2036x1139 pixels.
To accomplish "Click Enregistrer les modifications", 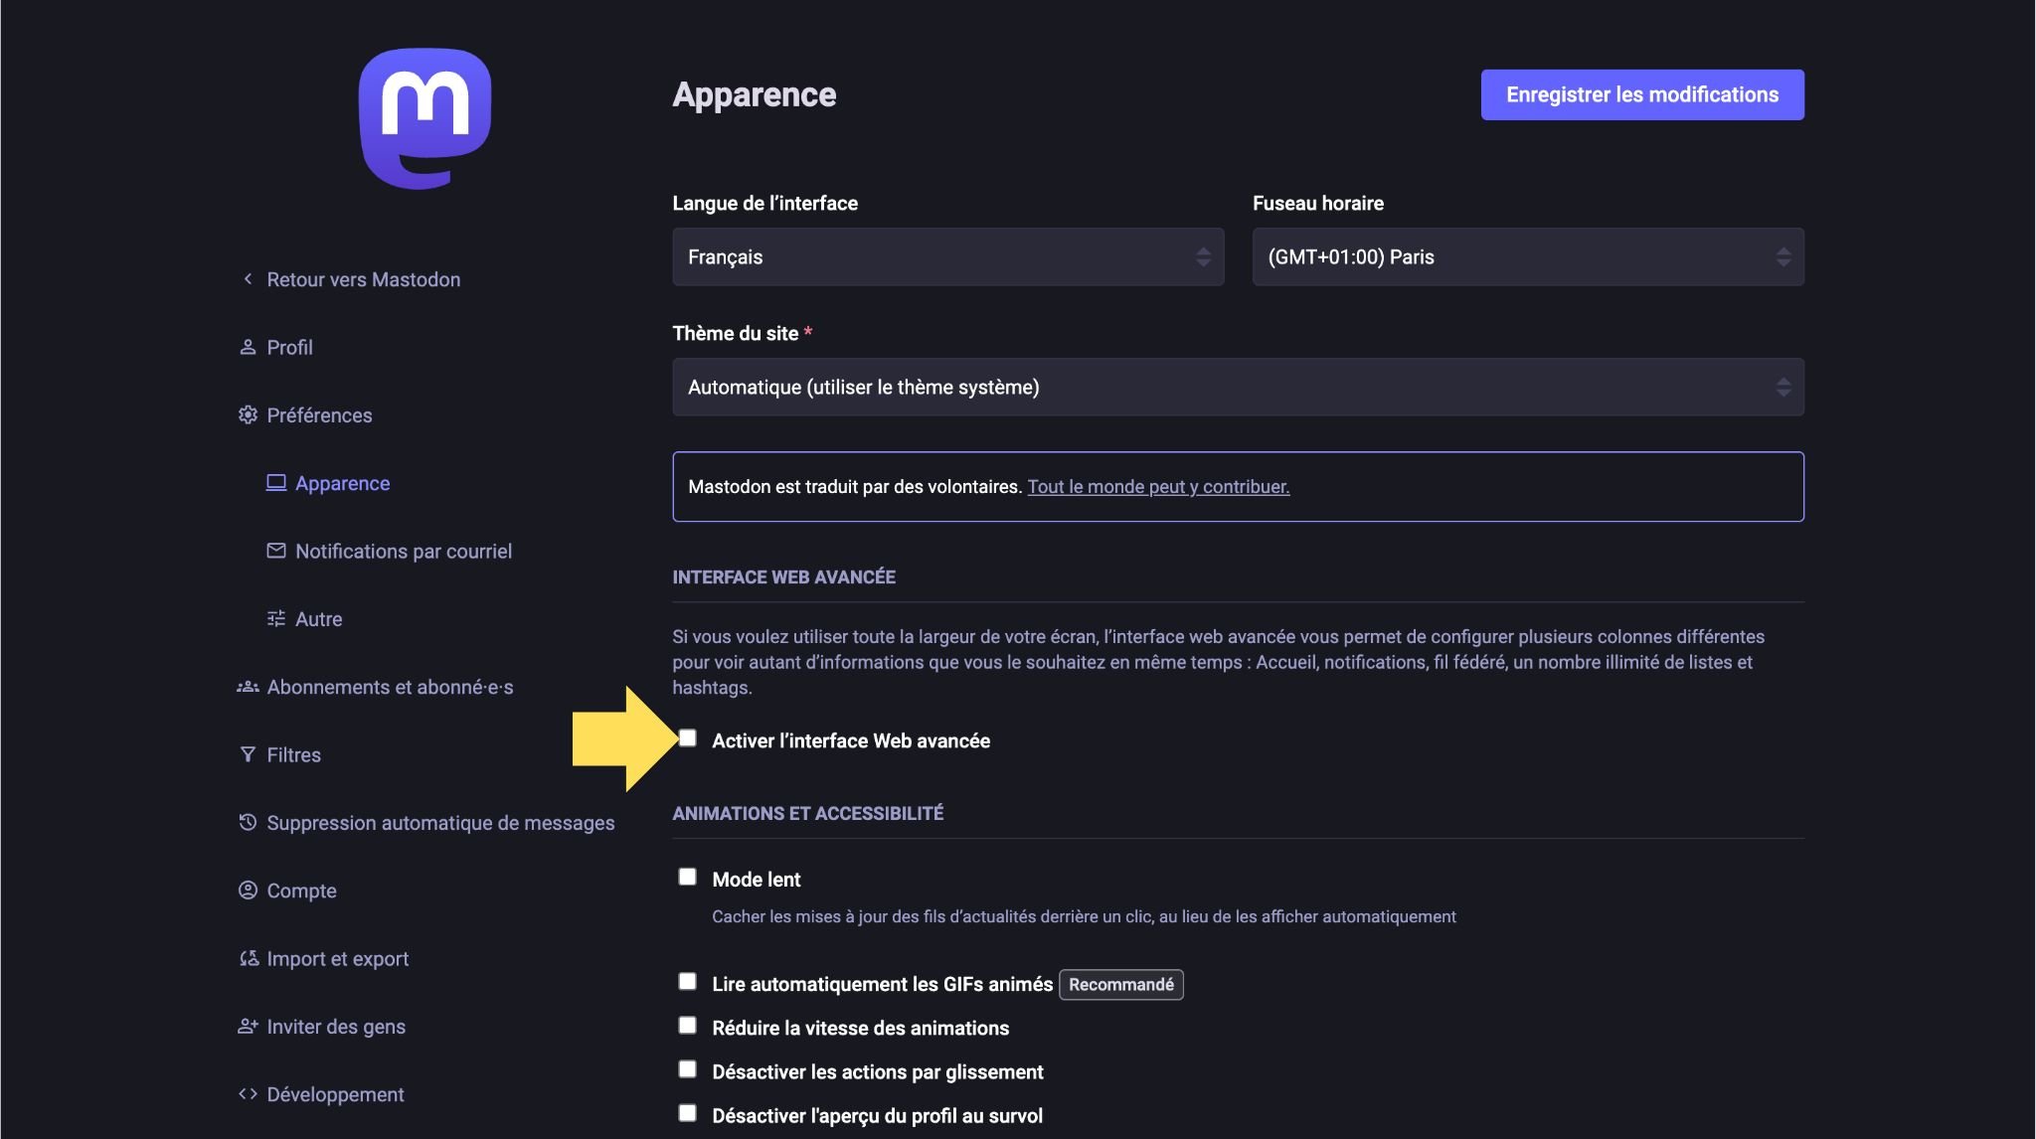I will click(x=1642, y=94).
